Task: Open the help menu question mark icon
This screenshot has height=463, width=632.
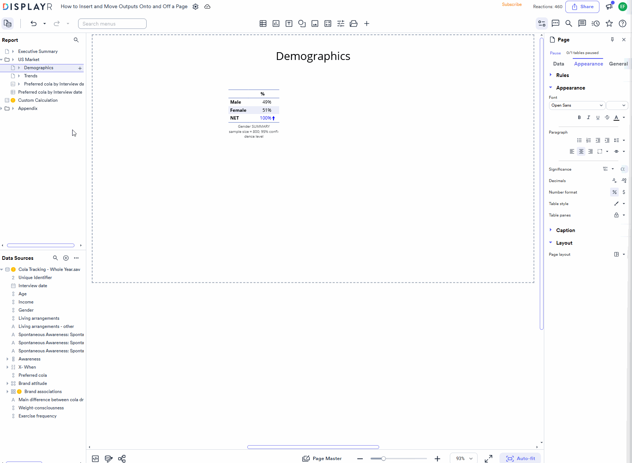Action: click(622, 23)
